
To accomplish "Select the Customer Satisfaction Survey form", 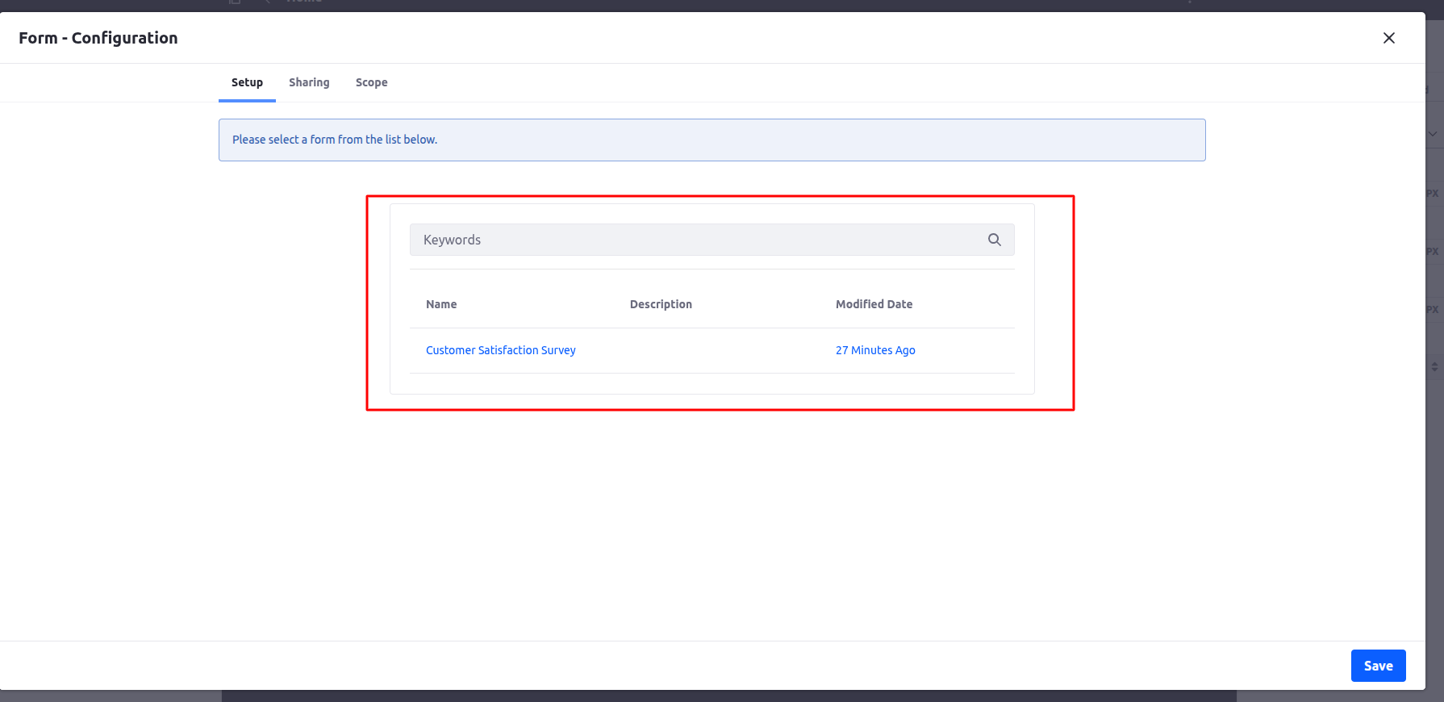I will click(x=501, y=350).
